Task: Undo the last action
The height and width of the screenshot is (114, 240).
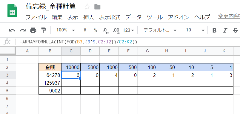Action: 12,30
